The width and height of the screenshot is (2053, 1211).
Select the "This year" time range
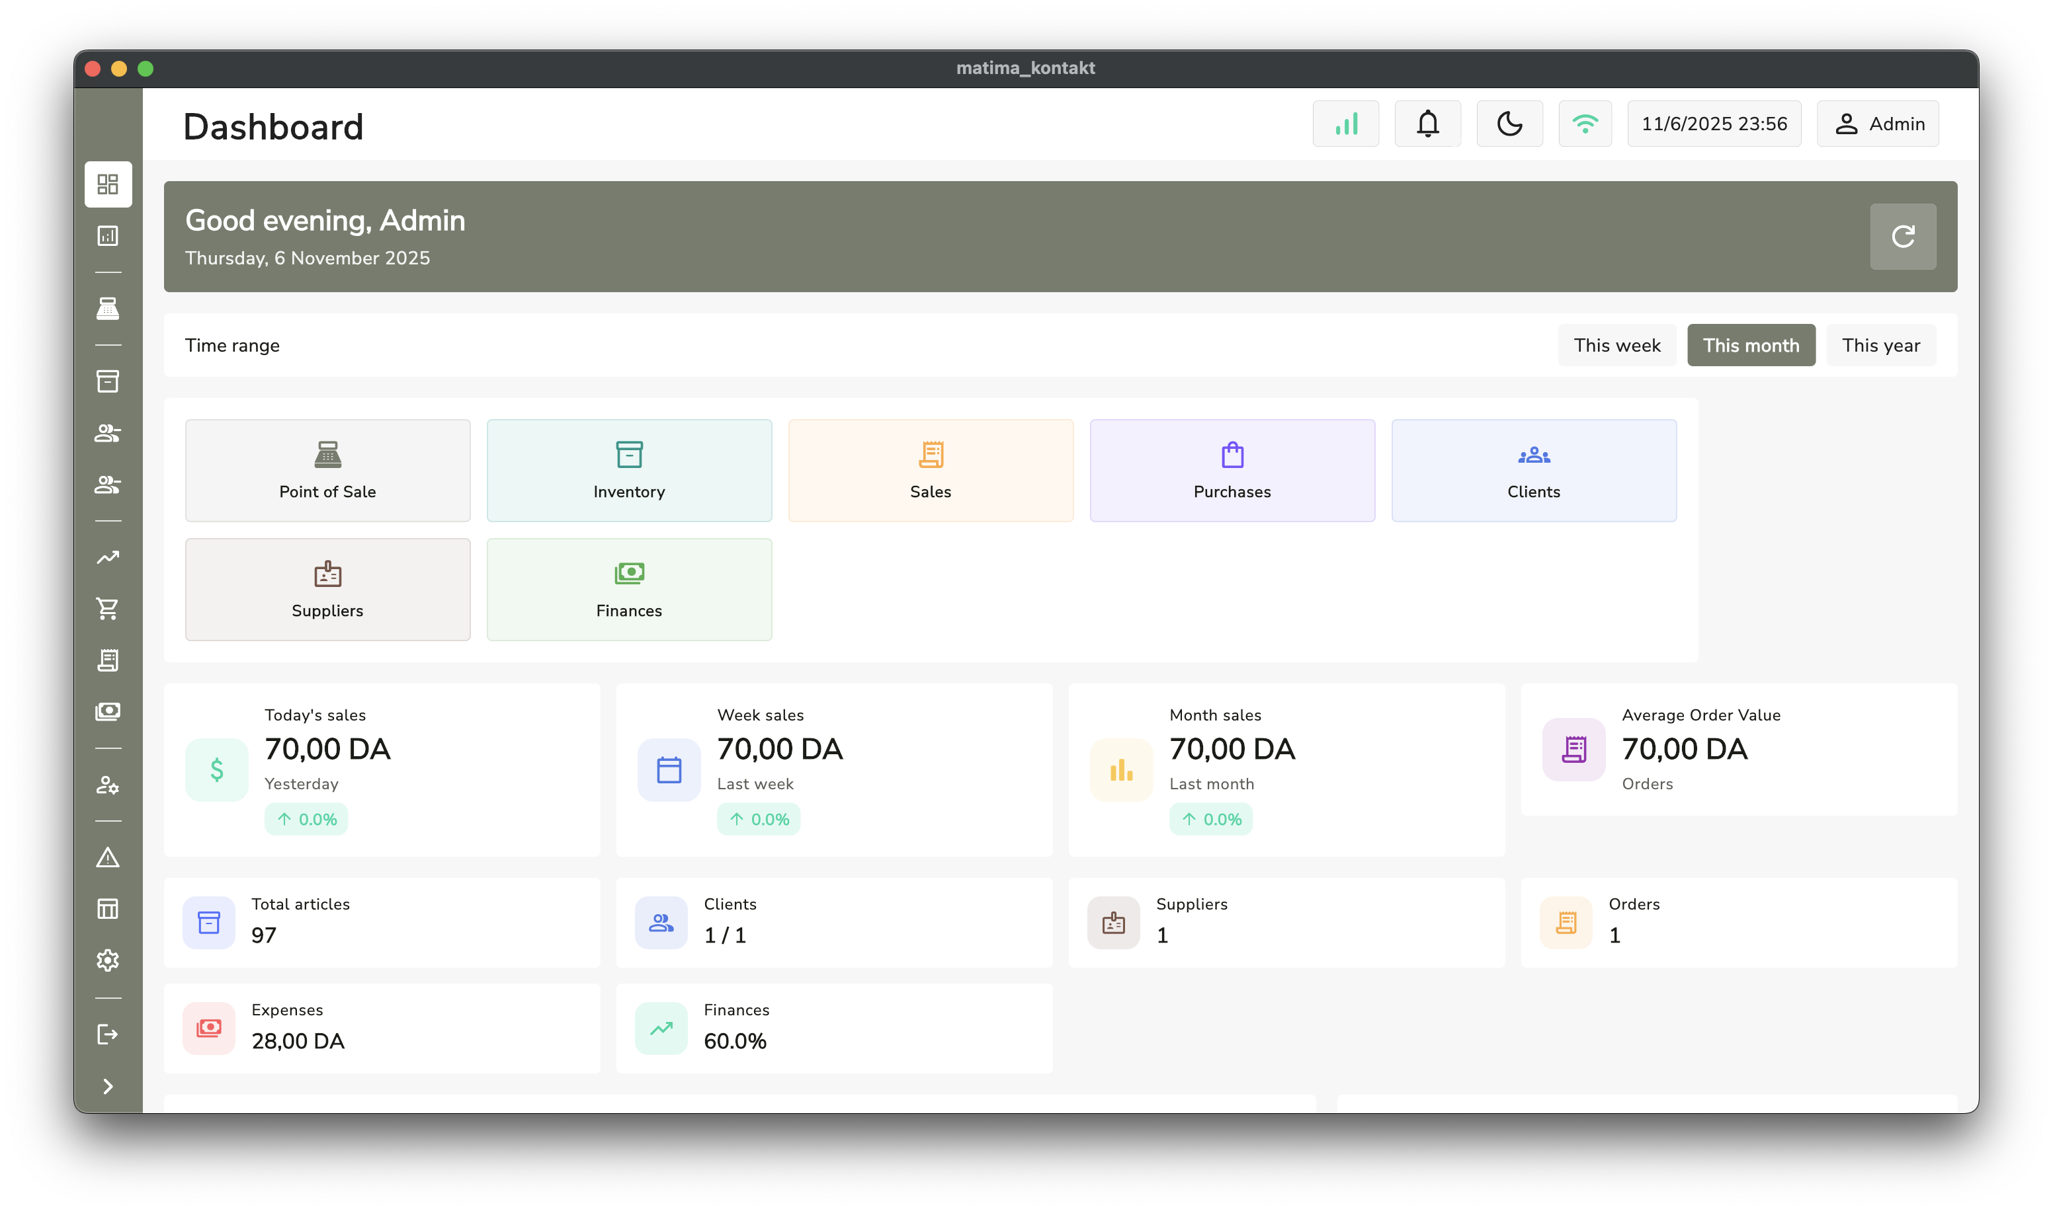(x=1881, y=345)
